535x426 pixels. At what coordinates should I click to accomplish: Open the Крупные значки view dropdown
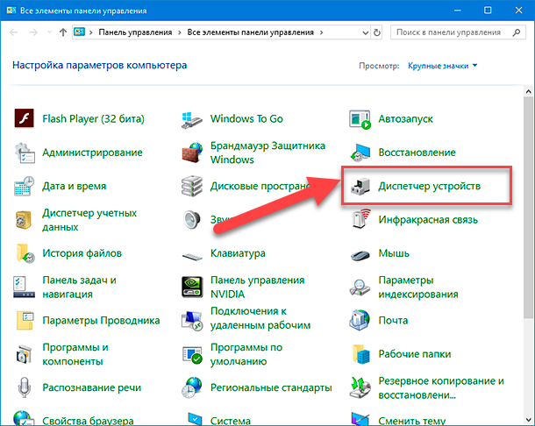click(x=443, y=66)
